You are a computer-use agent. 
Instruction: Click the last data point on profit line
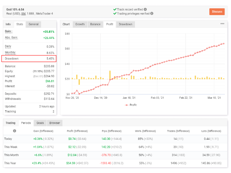coord(224,44)
